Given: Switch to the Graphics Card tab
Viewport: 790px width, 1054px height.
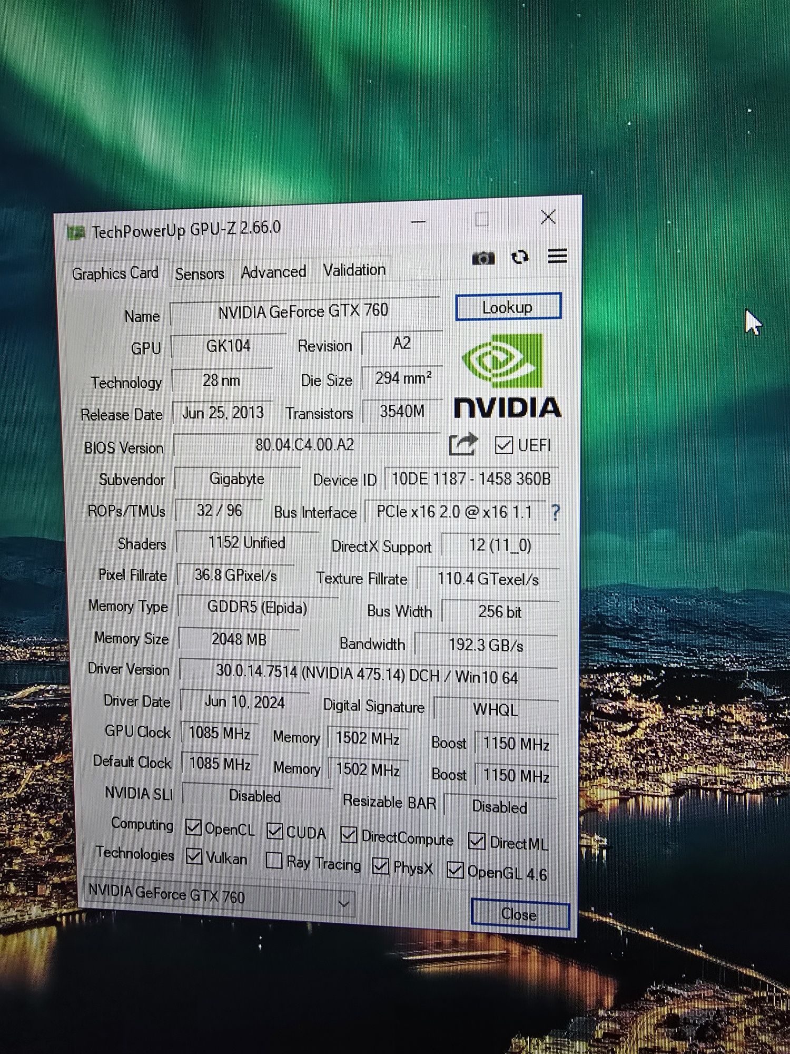Looking at the screenshot, I should coord(115,274).
